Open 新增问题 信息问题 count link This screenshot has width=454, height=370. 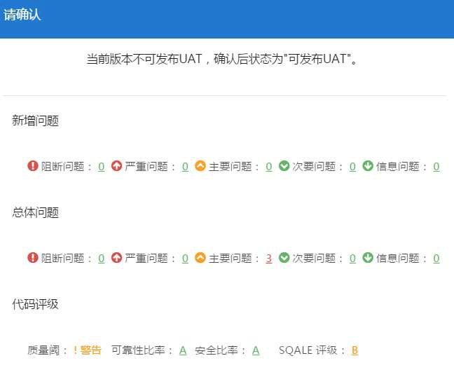[x=436, y=167]
